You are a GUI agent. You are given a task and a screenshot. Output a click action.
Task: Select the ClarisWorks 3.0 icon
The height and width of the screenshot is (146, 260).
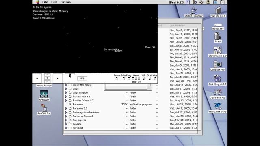[217, 50]
